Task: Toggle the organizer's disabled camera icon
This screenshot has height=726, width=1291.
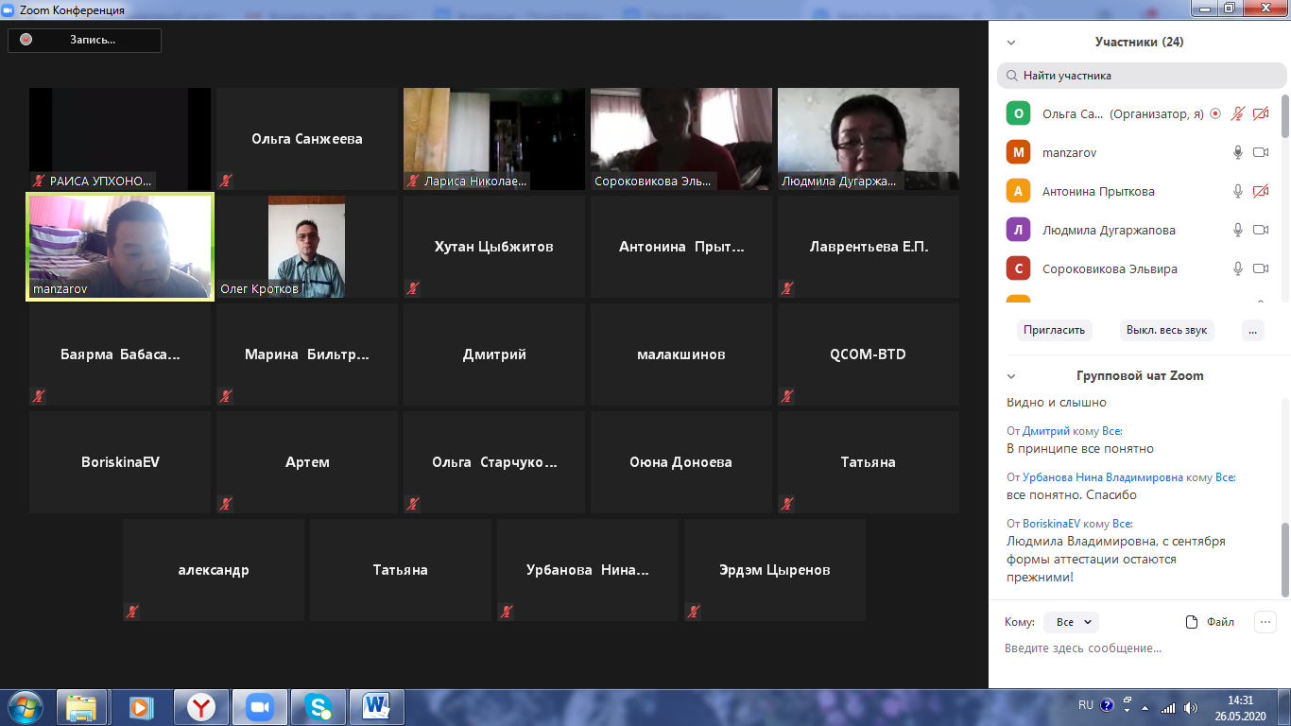Action: [1260, 113]
